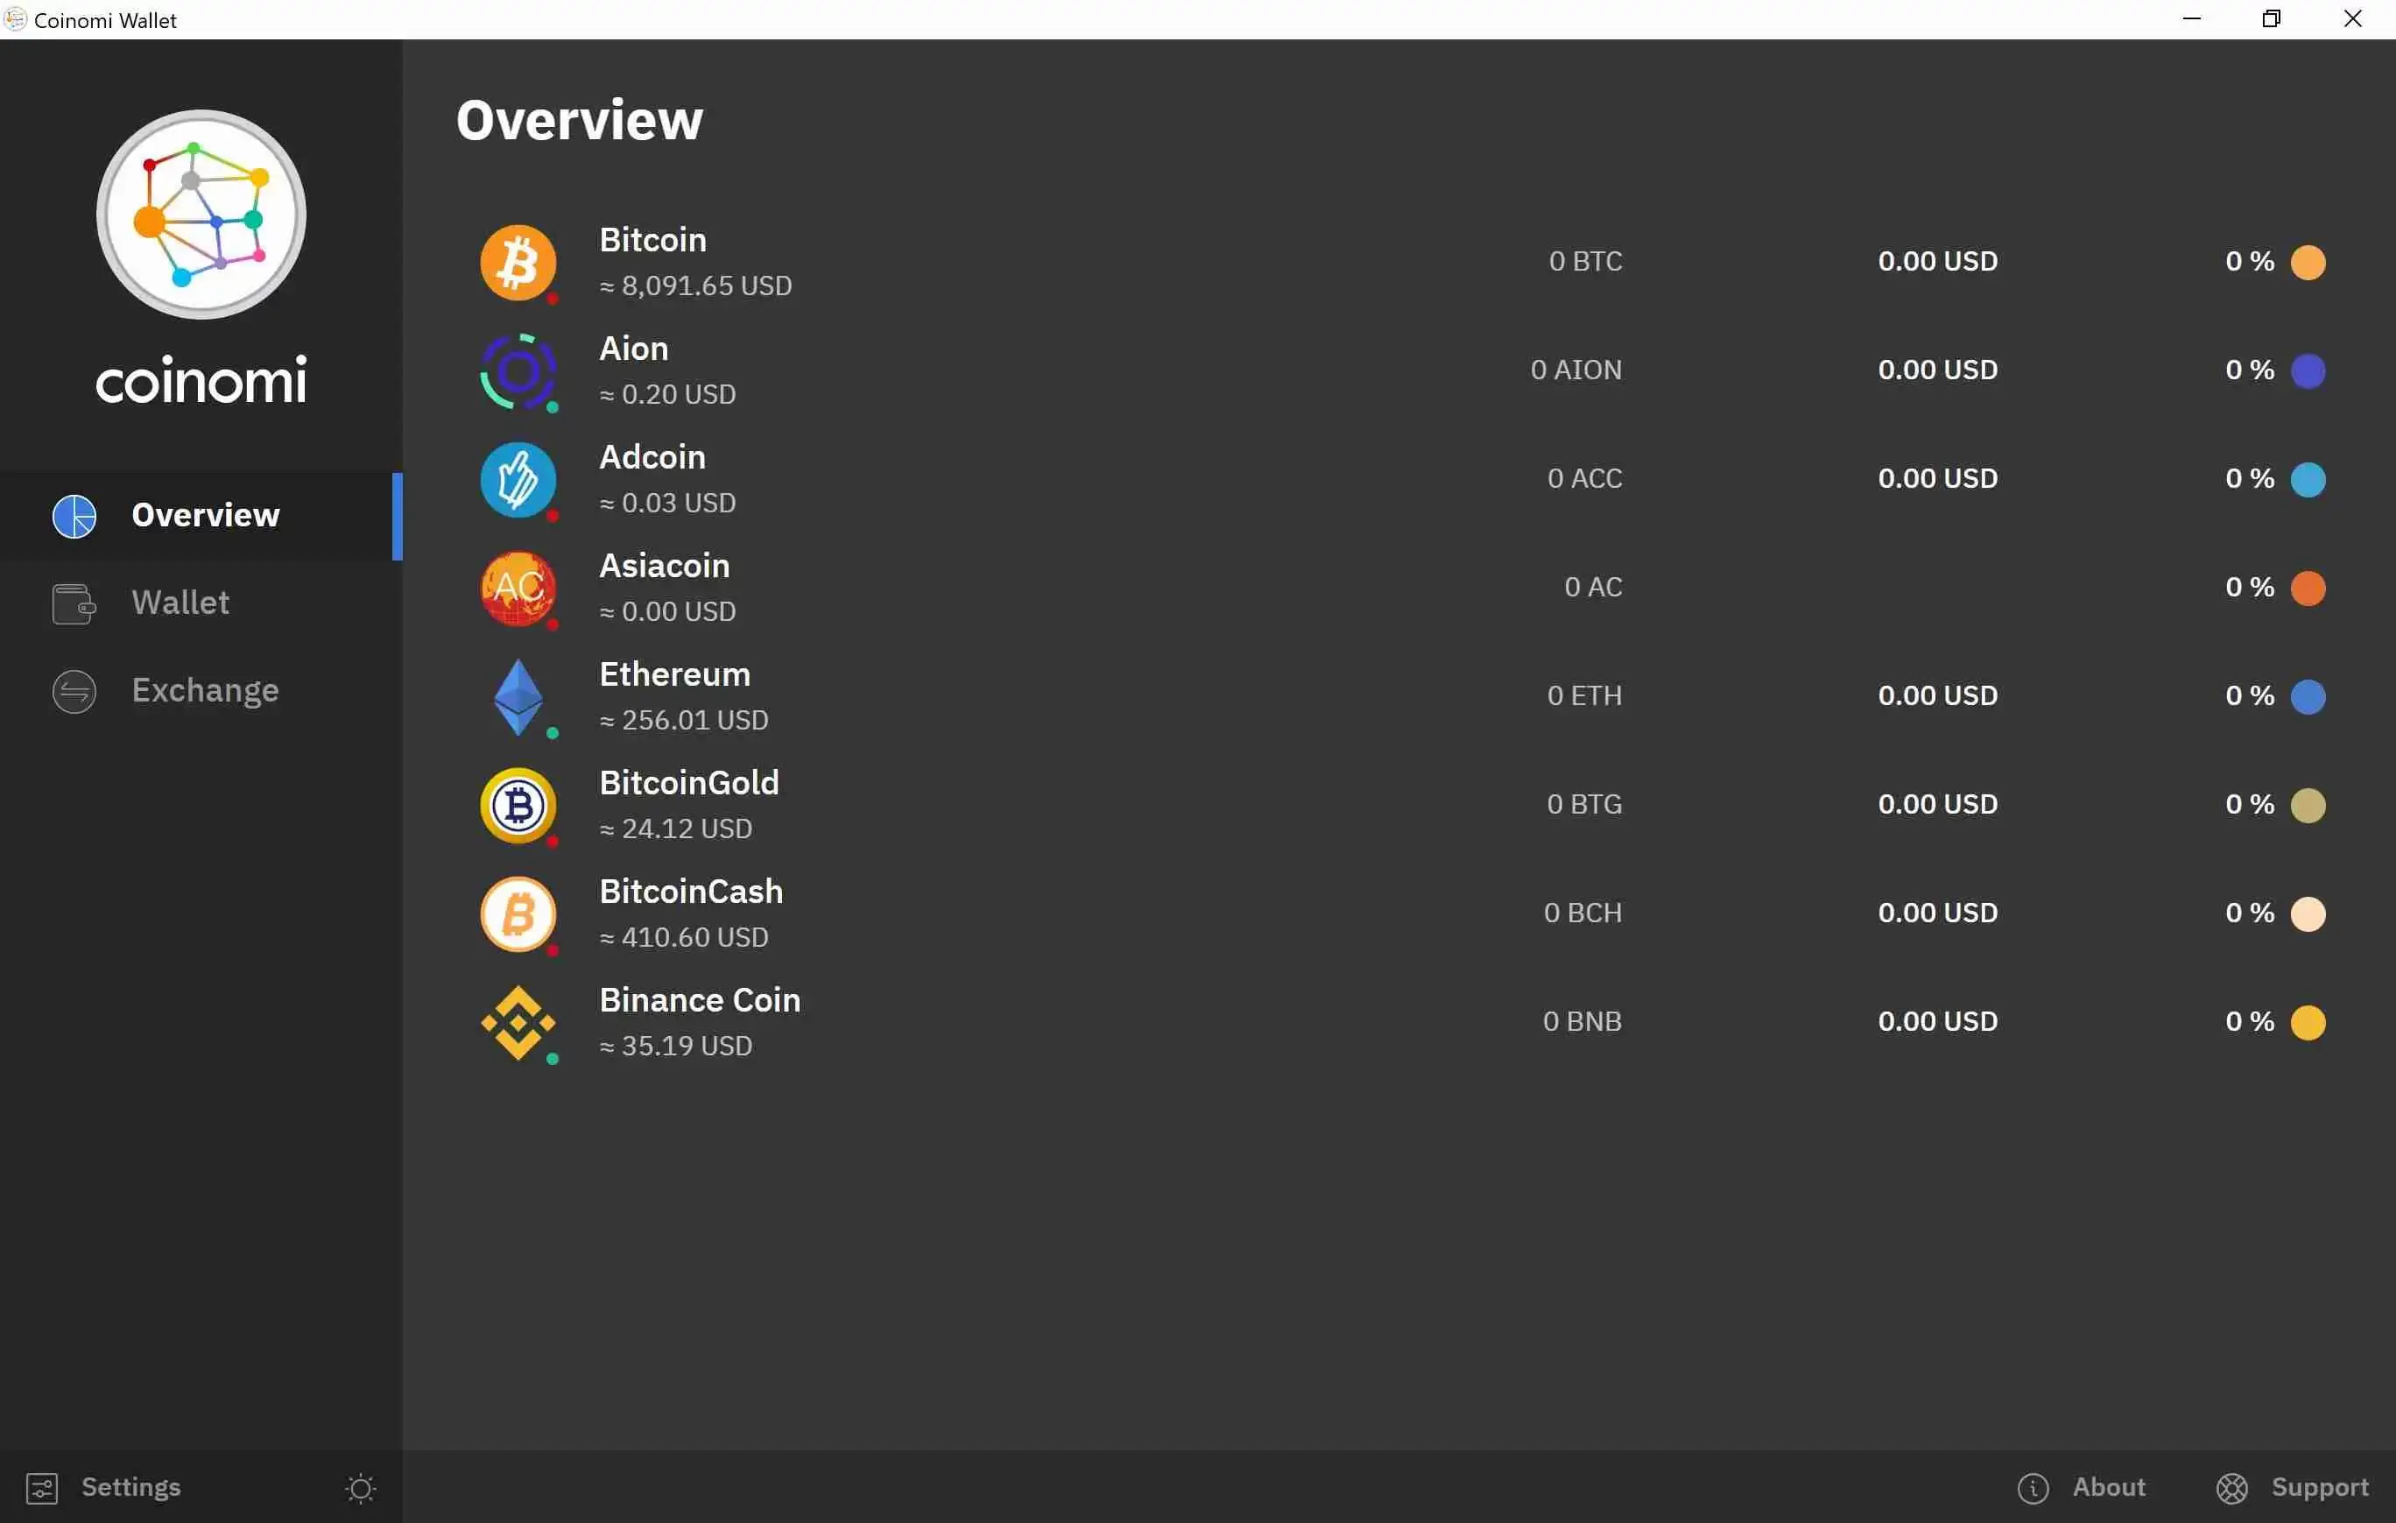The image size is (2396, 1523).
Task: Click the Exchange arrows icon
Action: 74,690
